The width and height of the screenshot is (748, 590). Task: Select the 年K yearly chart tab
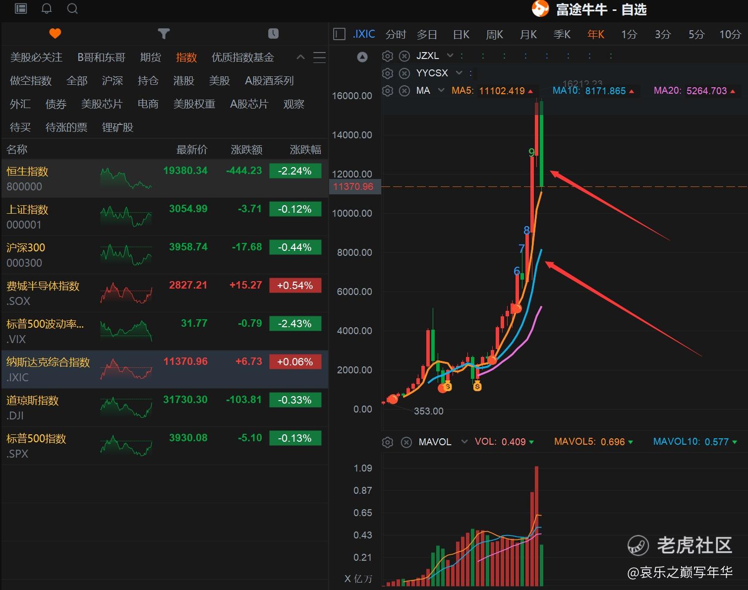click(595, 34)
